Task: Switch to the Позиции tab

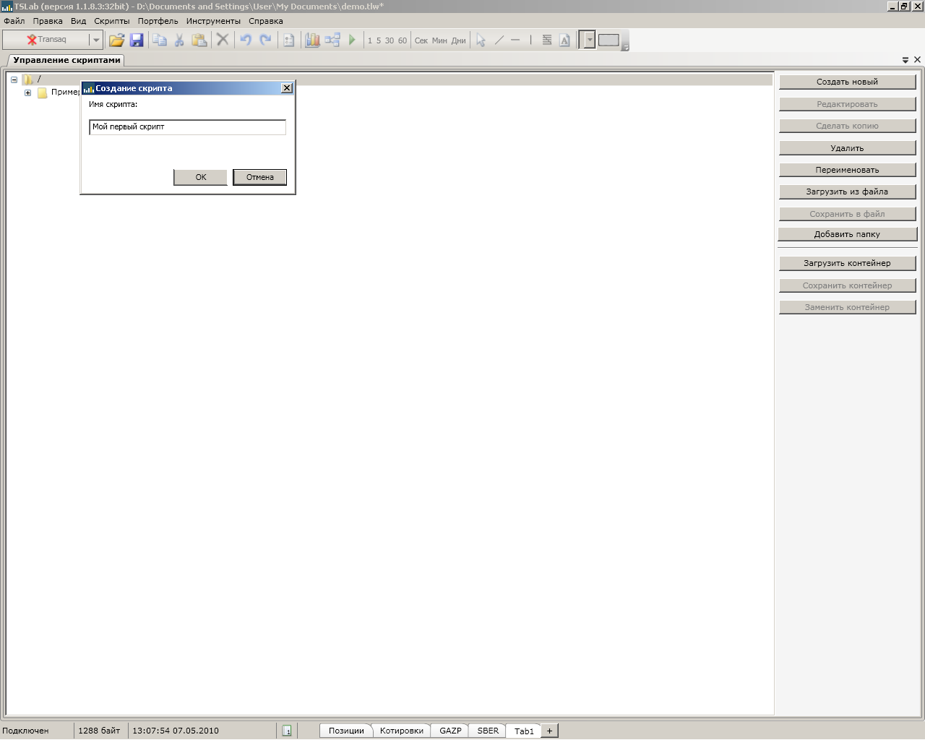Action: pos(346,731)
